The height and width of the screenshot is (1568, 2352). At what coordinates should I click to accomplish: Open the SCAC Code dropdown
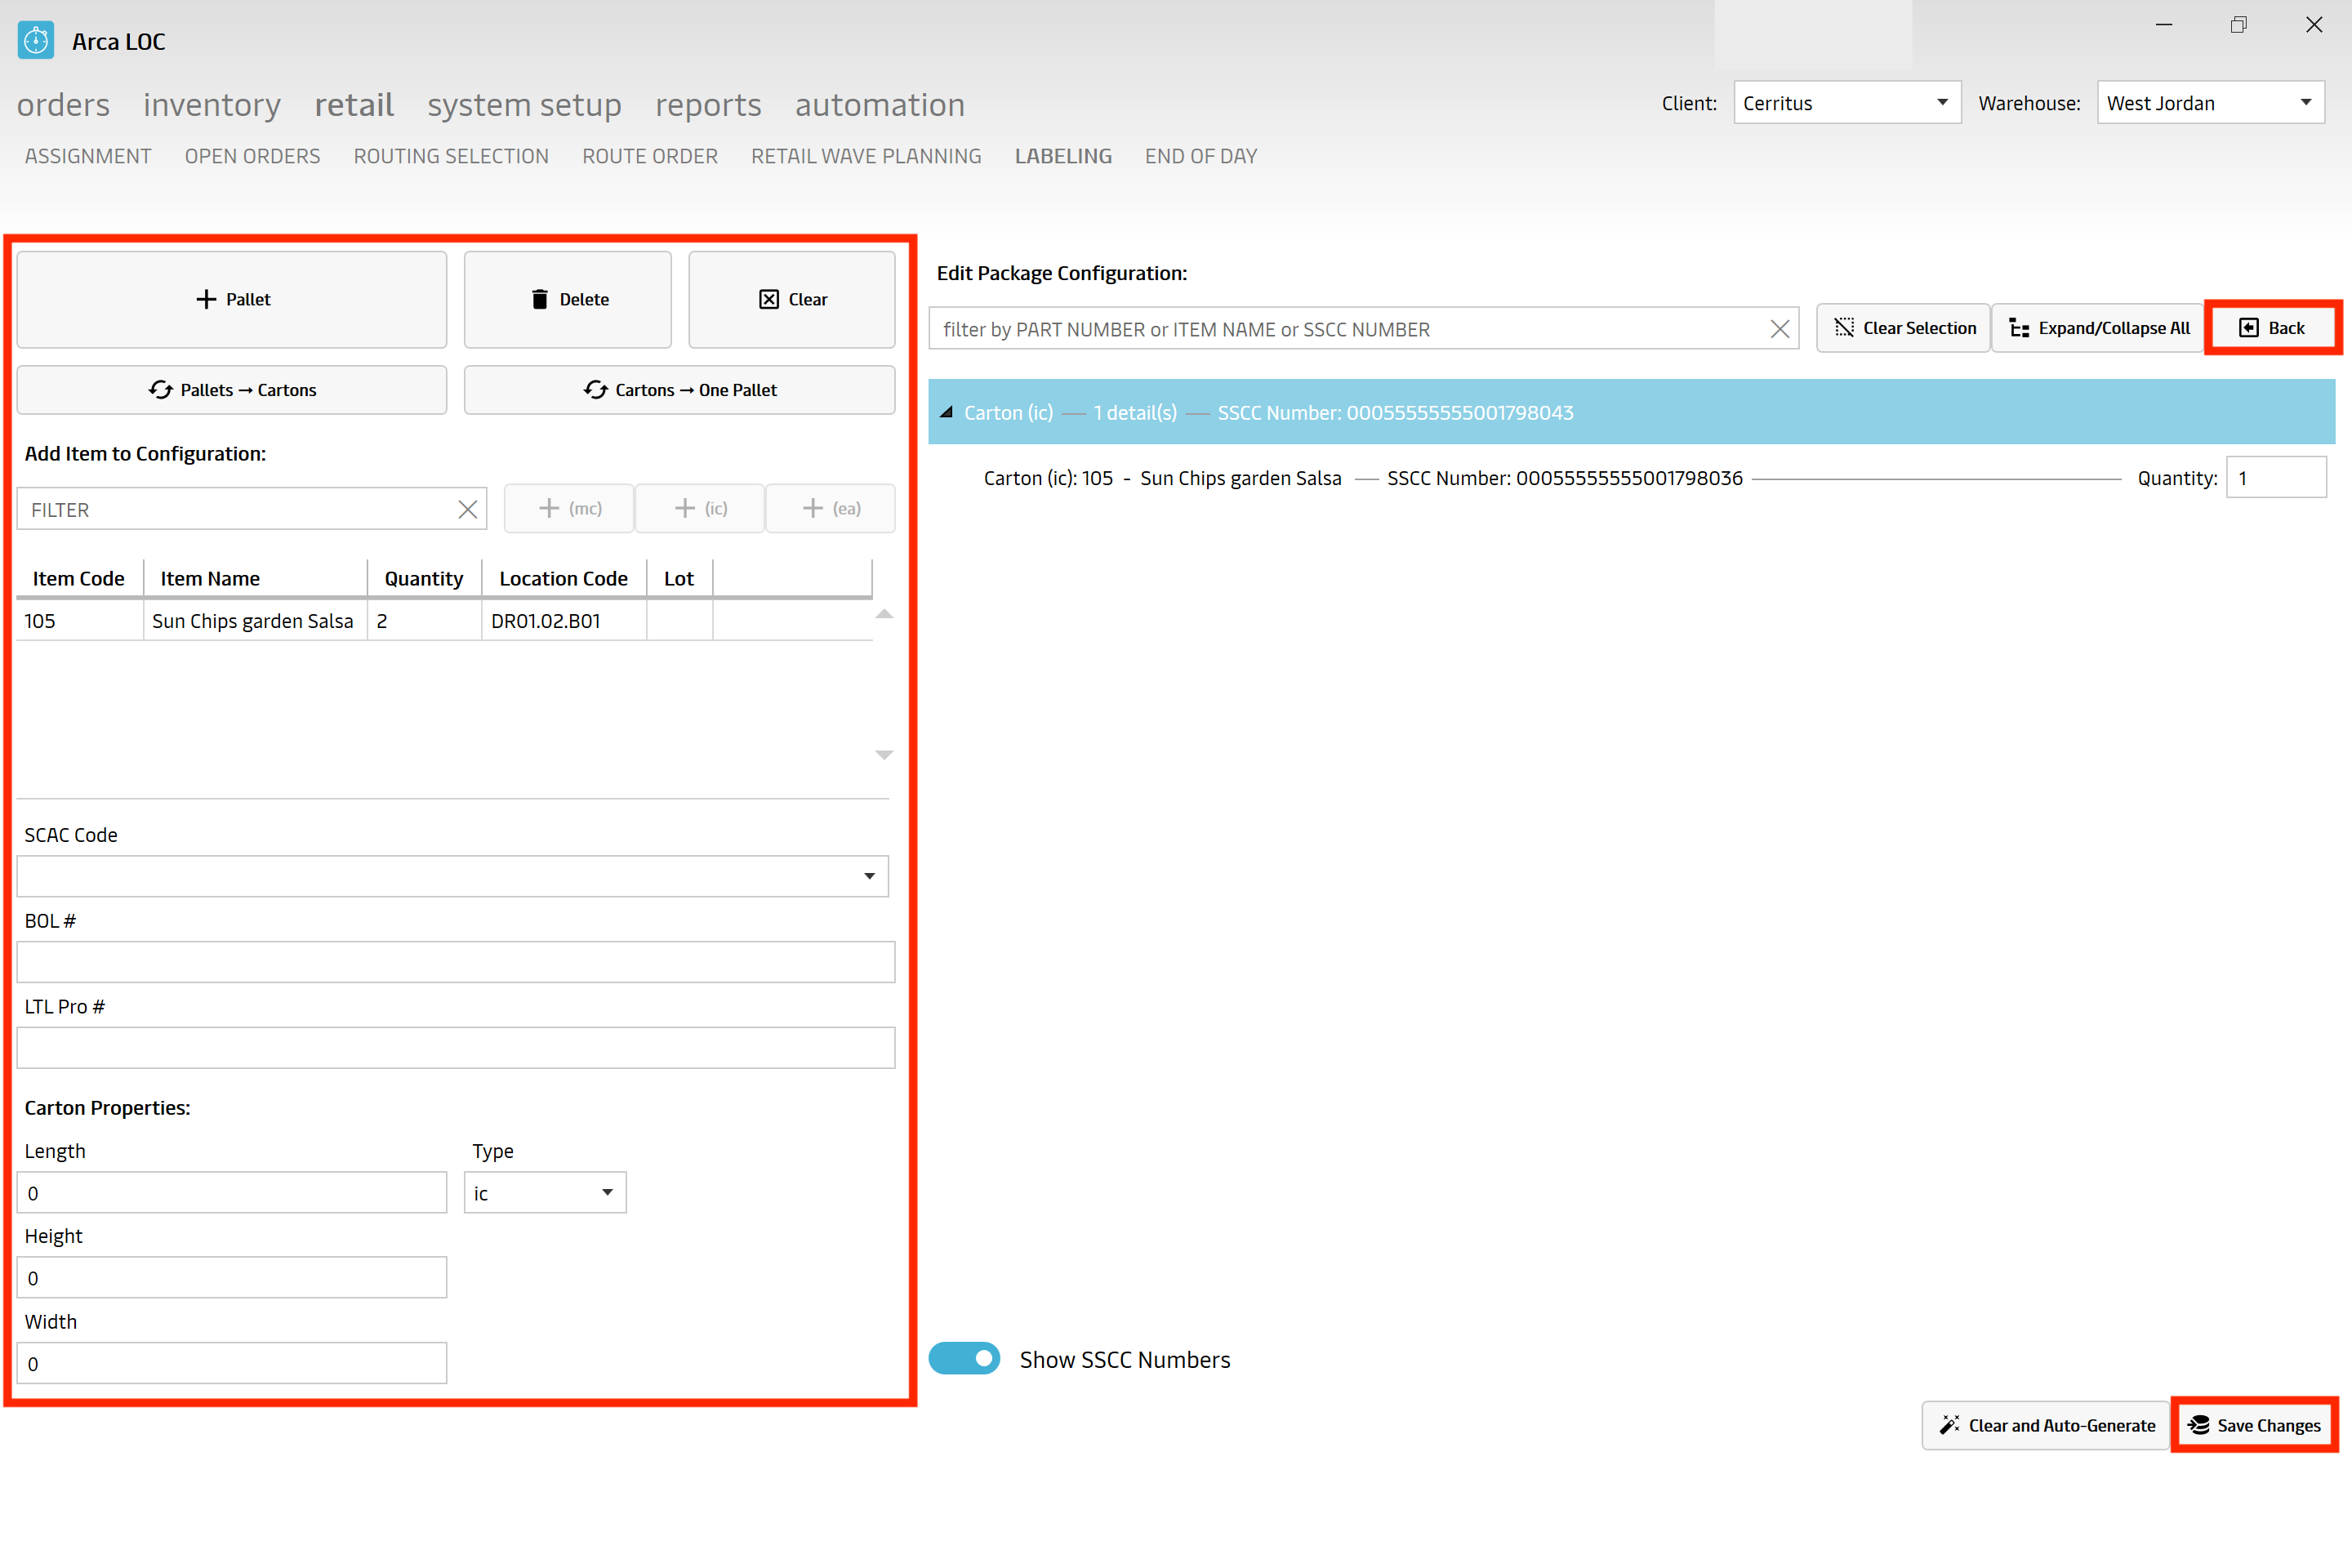click(x=452, y=876)
